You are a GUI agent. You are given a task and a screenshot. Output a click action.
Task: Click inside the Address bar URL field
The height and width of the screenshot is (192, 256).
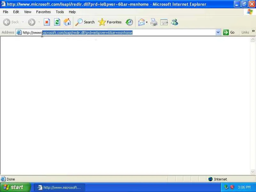point(118,33)
